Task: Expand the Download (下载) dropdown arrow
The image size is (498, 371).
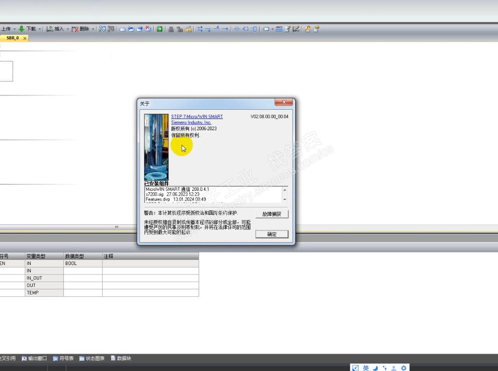Action: coord(40,29)
